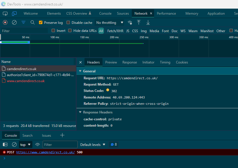This screenshot has width=238, height=168.
Task: Switch to the Performance tab
Action: (166, 13)
